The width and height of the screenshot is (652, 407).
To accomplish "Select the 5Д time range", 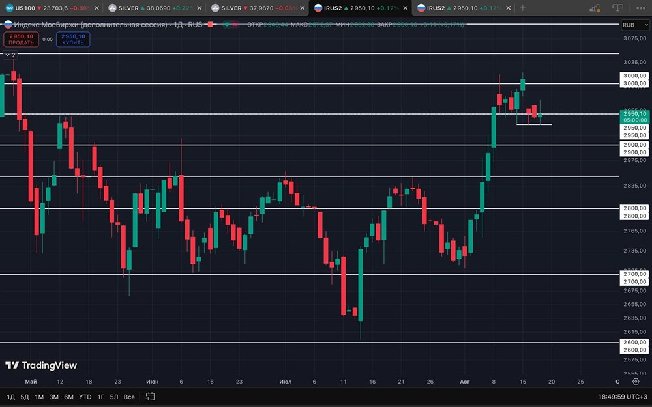I will [25, 397].
